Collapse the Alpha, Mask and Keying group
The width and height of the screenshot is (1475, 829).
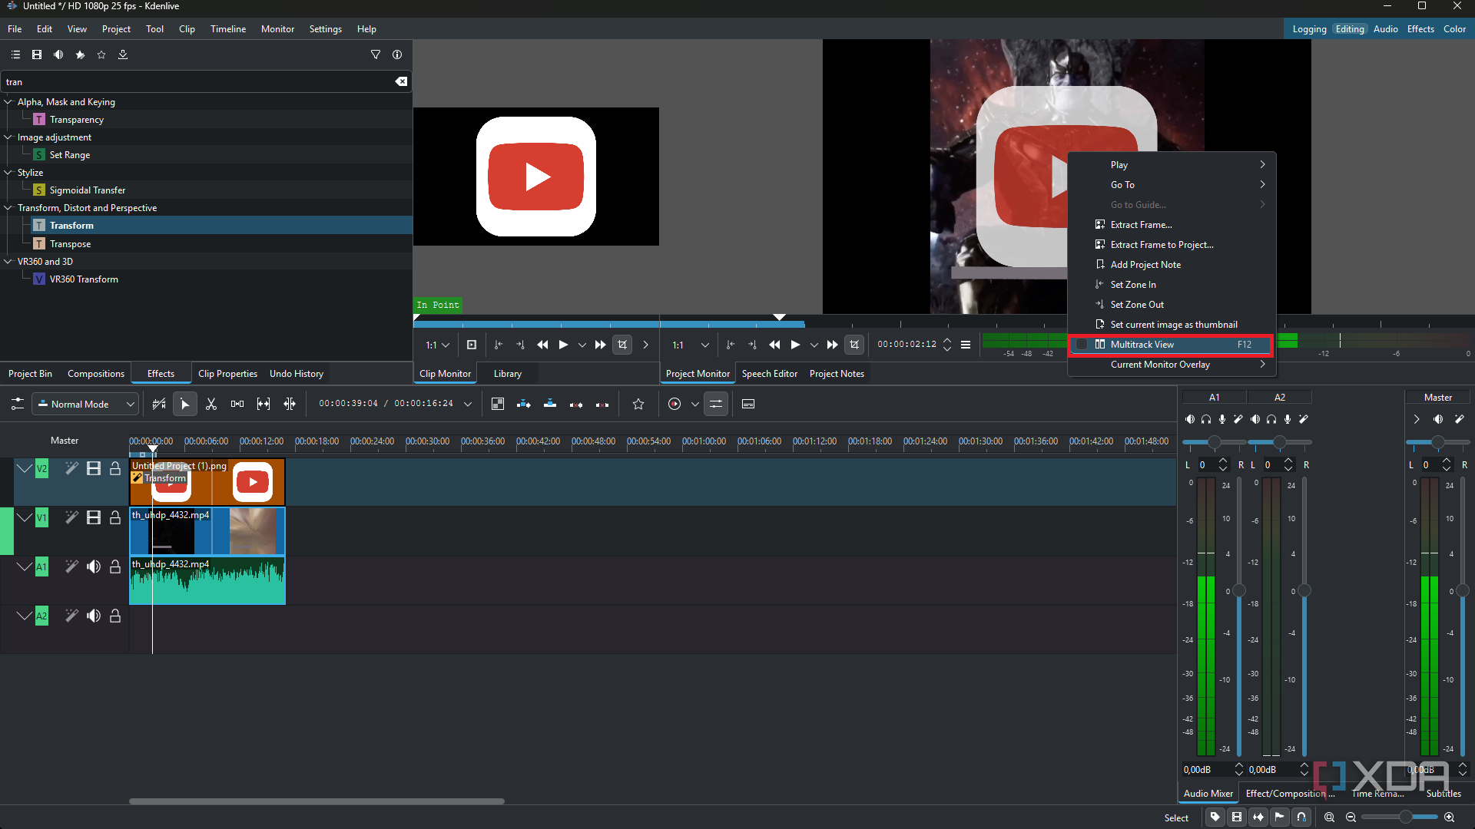click(8, 101)
